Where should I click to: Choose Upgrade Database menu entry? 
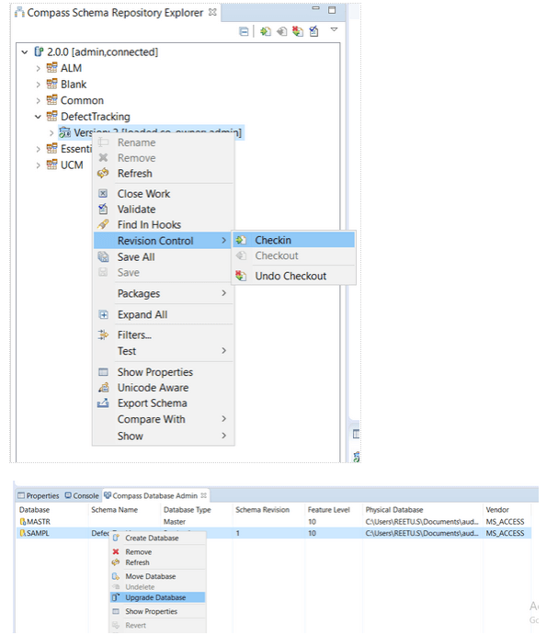pyautogui.click(x=158, y=597)
